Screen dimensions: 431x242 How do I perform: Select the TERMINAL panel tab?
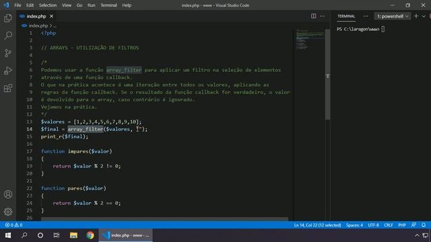[x=346, y=16]
